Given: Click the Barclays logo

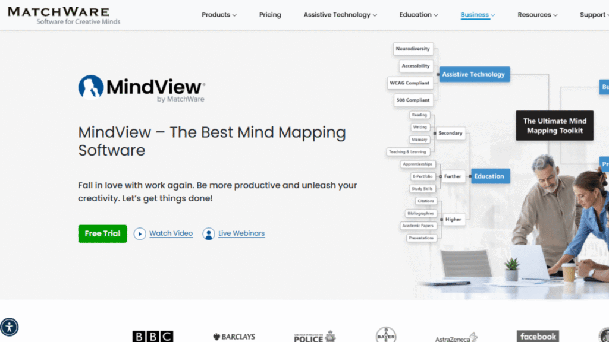Looking at the screenshot, I should coord(234,336).
